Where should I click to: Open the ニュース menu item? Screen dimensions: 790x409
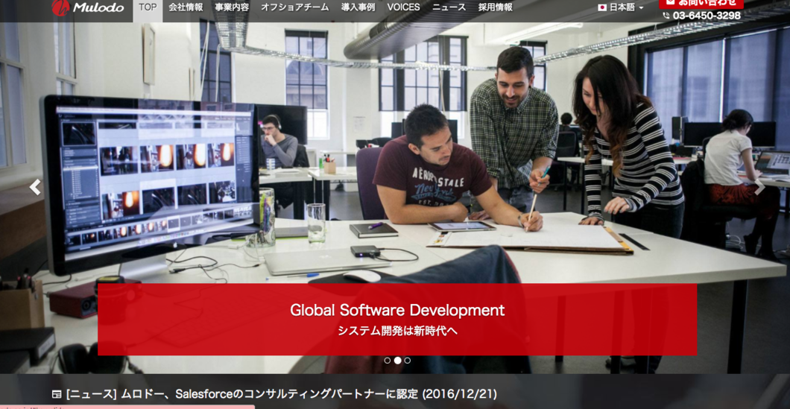449,7
